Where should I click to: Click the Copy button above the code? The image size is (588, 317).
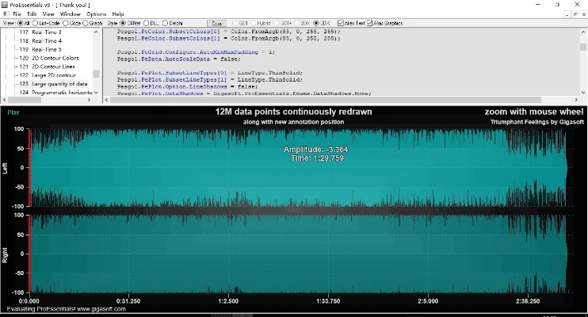[216, 23]
